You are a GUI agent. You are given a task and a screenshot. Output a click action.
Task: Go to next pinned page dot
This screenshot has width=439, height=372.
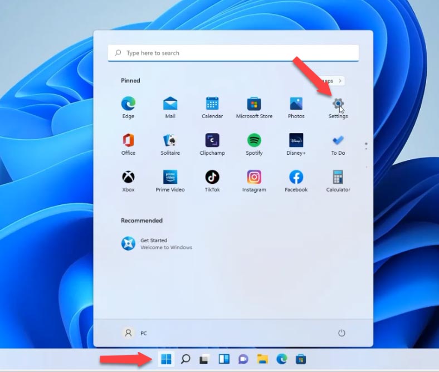point(366,149)
